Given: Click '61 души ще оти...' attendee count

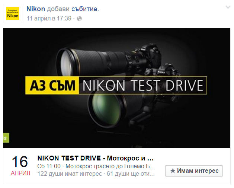Looking at the screenshot, I should [x=131, y=173].
